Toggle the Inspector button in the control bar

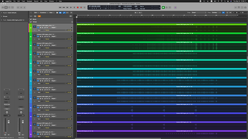coord(6,7)
